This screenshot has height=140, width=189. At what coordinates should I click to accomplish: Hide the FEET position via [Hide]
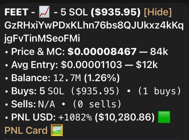point(157,13)
